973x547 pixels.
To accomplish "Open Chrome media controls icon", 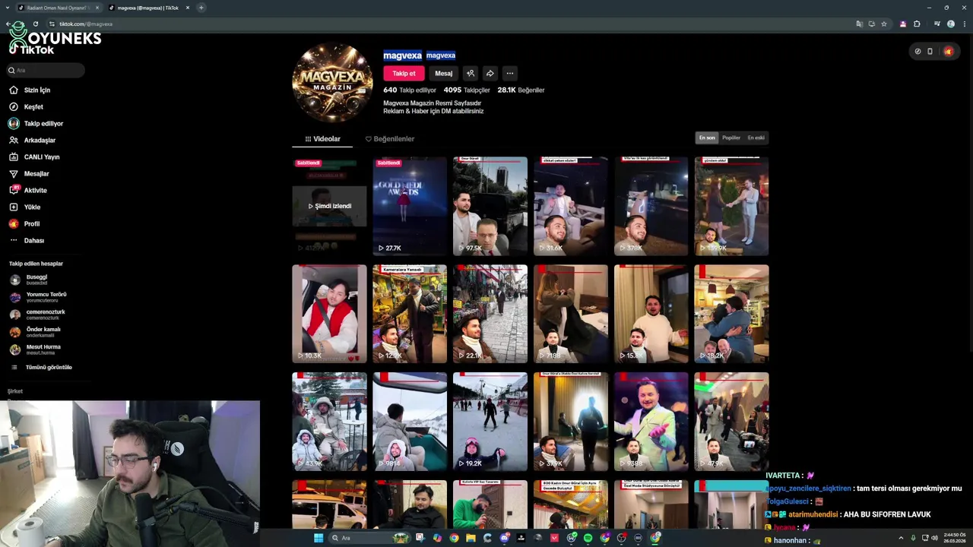I will coord(936,24).
